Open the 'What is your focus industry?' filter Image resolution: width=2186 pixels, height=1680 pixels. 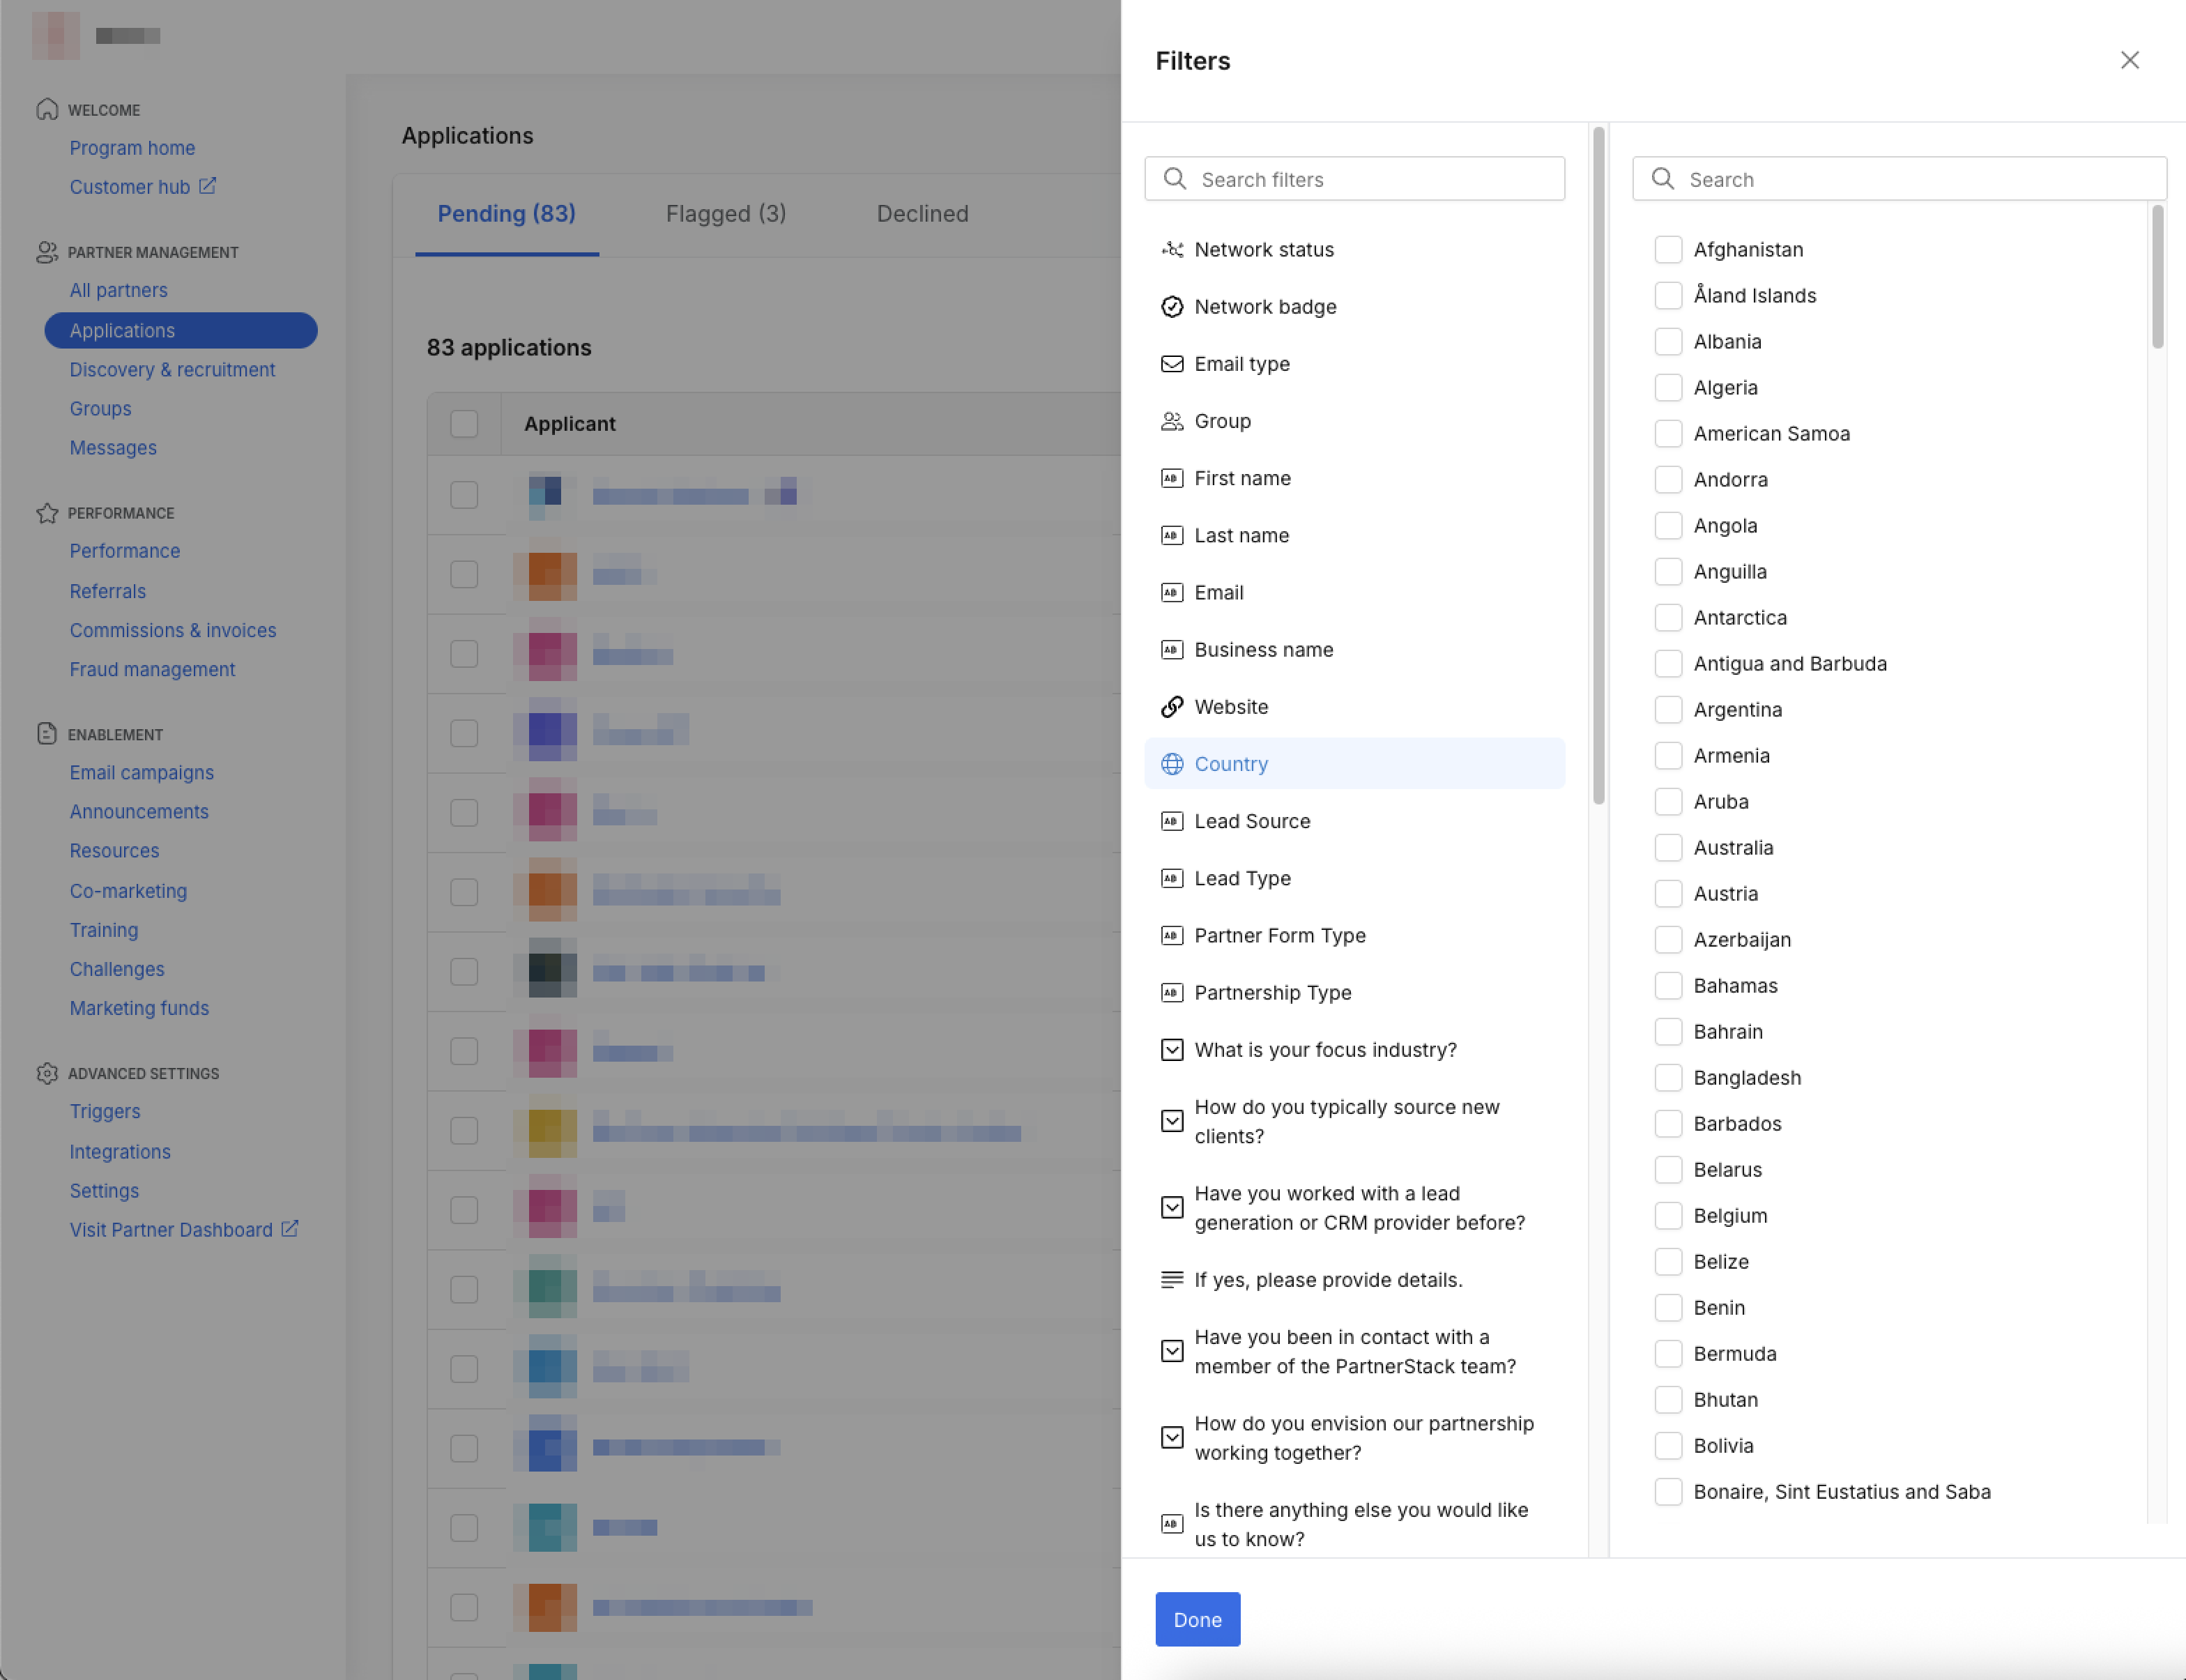click(1354, 1049)
